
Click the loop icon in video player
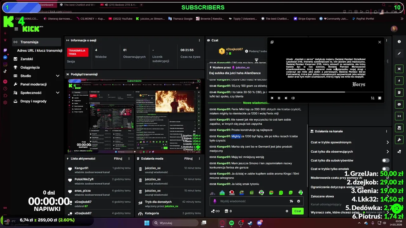point(372,98)
